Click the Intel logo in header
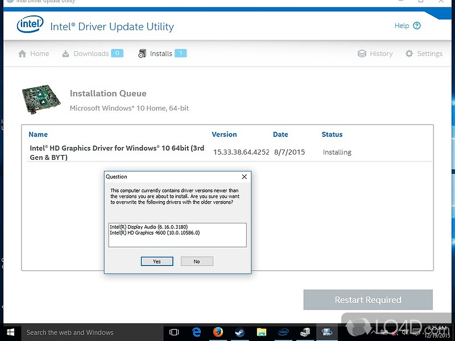This screenshot has height=341, width=455. (29, 25)
